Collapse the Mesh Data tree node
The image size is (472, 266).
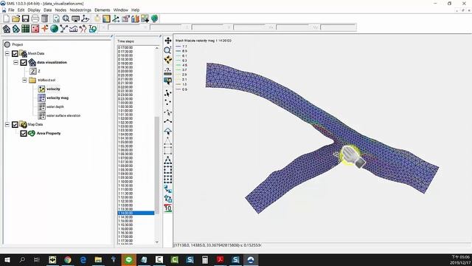pos(7,54)
